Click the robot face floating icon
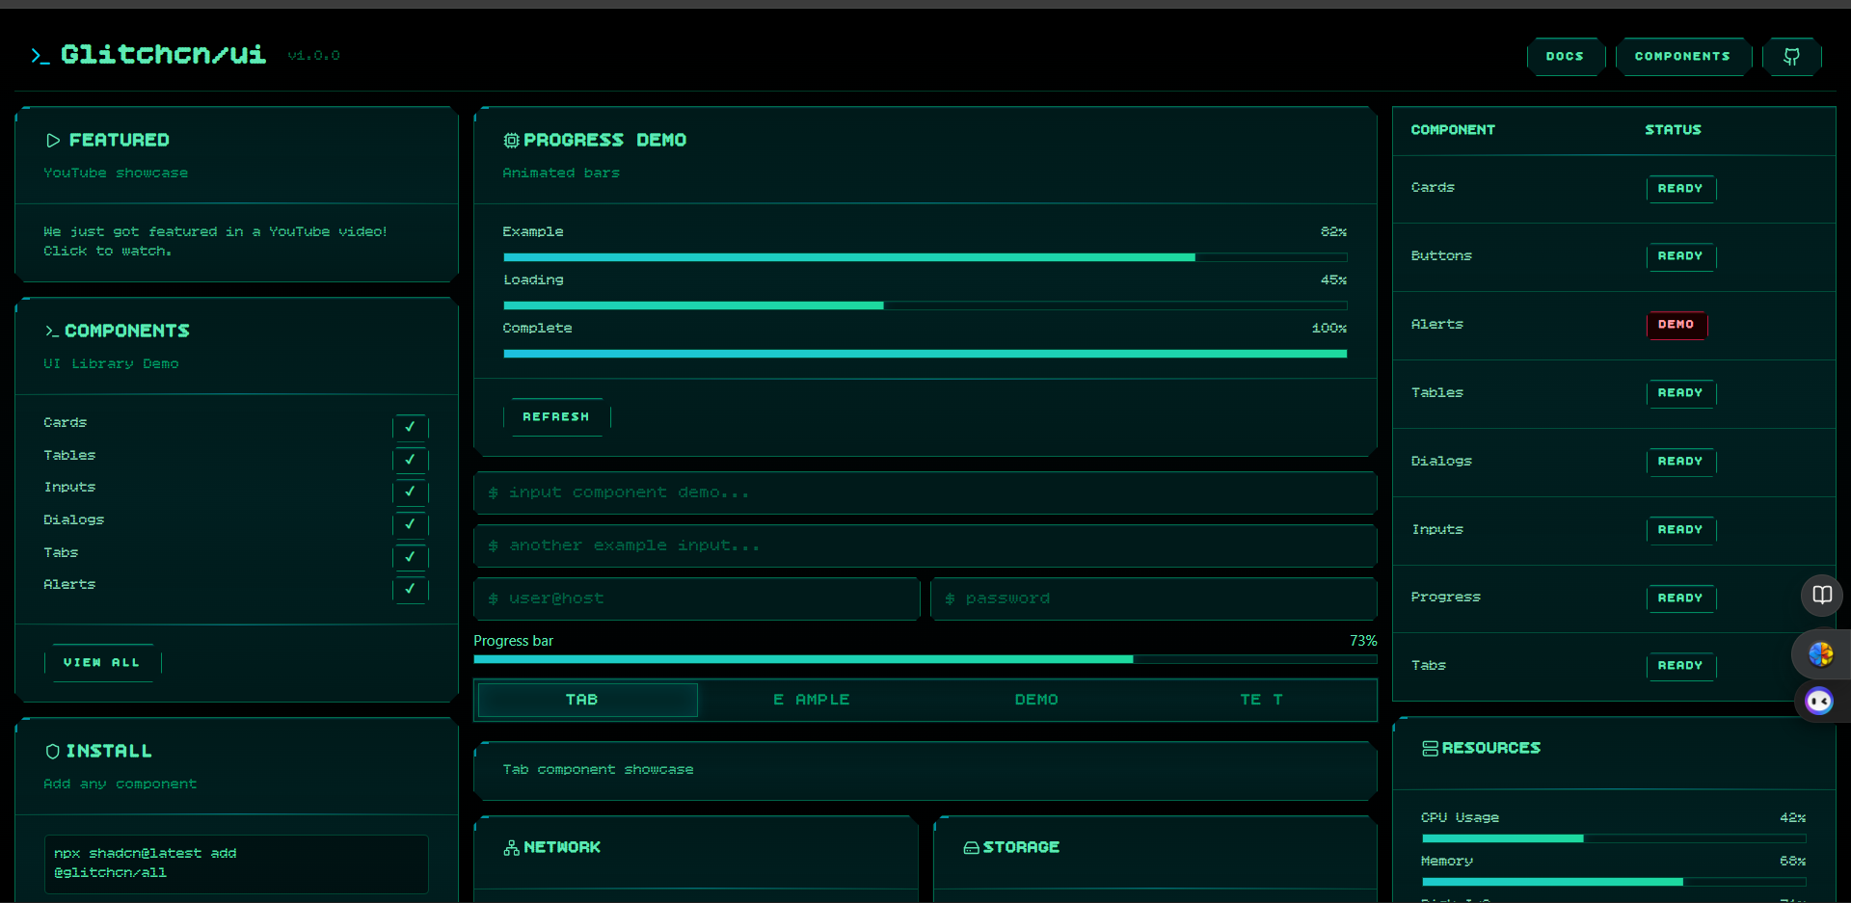Image resolution: width=1851 pixels, height=903 pixels. [x=1819, y=701]
